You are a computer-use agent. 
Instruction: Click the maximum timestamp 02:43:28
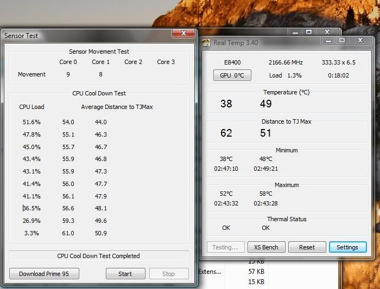click(266, 203)
